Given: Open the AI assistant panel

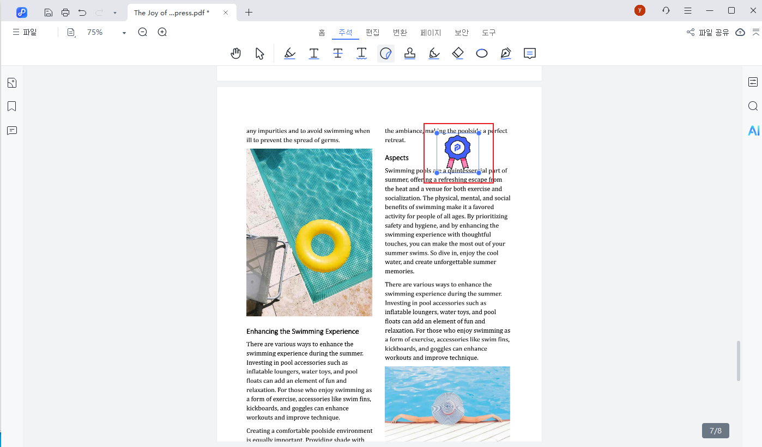Looking at the screenshot, I should tap(753, 131).
